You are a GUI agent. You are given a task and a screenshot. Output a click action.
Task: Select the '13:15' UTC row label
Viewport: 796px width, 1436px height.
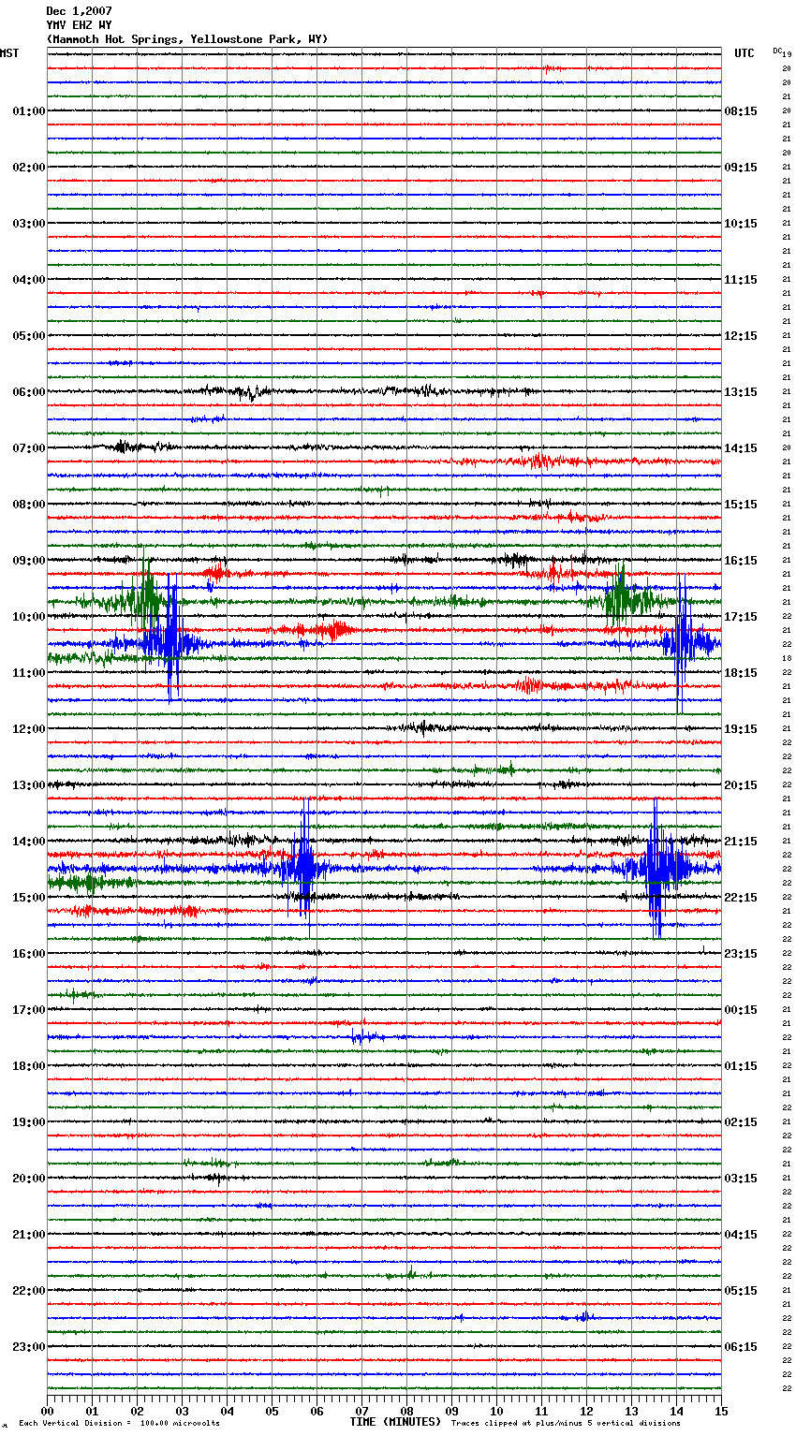741,392
